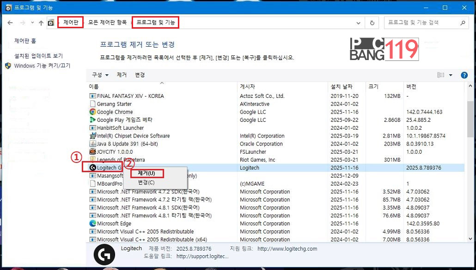Click the back navigation arrow
Screen dimensions: 476x270
pos(10,23)
